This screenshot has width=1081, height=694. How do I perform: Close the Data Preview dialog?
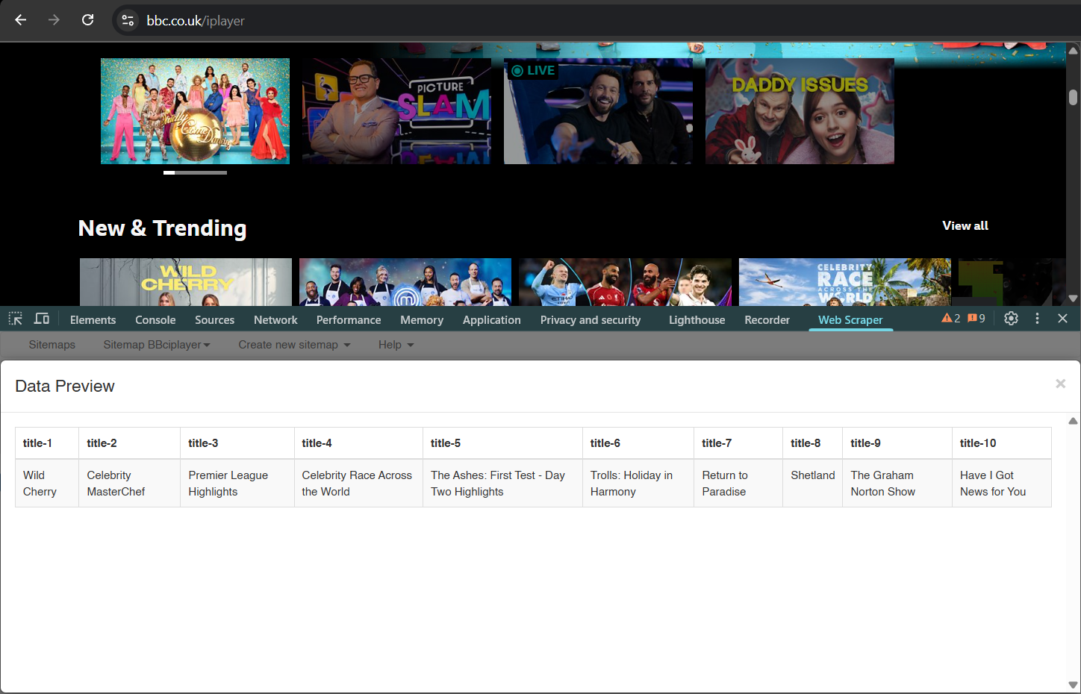pyautogui.click(x=1060, y=384)
